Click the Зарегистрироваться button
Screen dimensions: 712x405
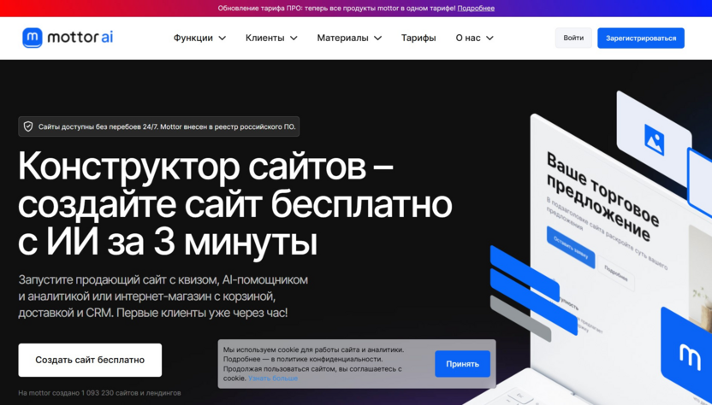coord(641,38)
